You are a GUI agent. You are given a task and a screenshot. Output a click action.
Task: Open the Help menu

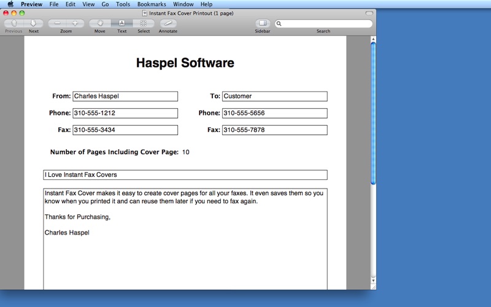[206, 4]
